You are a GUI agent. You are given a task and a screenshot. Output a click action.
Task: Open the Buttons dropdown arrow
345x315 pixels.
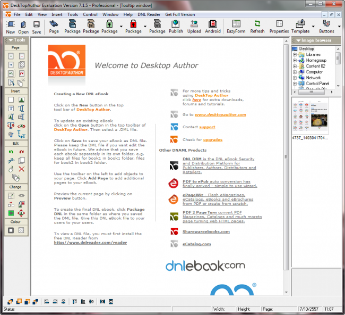339,27
